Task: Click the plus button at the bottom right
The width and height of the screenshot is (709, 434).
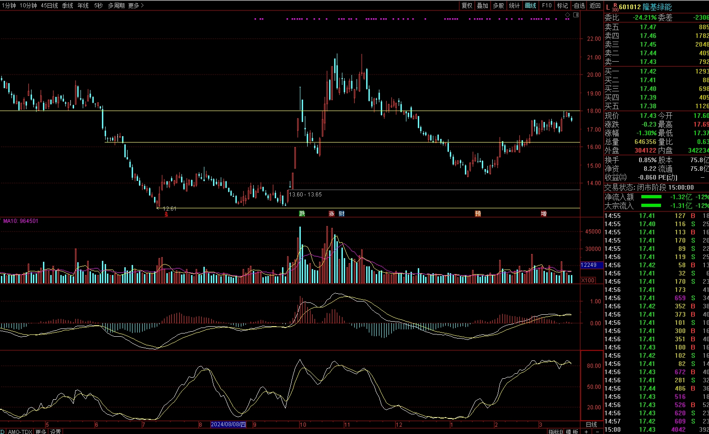Action: tap(586, 431)
